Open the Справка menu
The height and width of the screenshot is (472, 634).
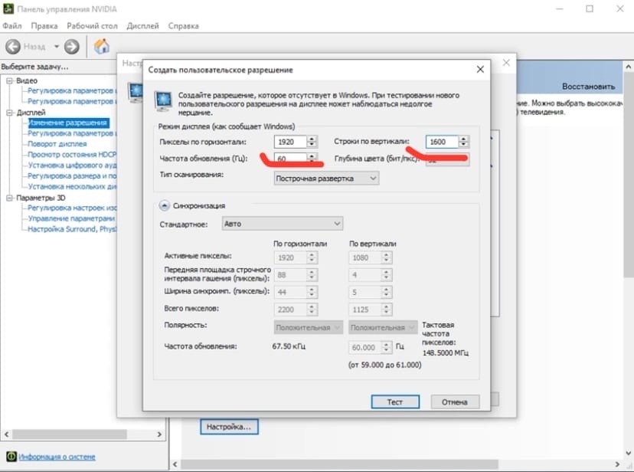coord(184,26)
